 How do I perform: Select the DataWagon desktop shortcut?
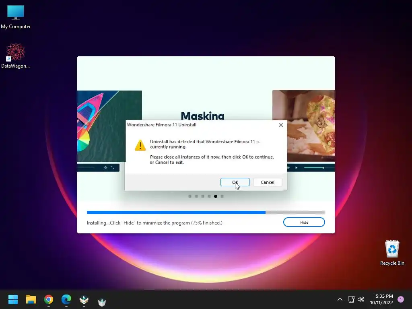(x=16, y=56)
